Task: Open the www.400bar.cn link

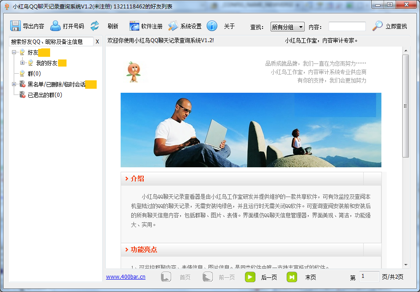Action: click(x=126, y=277)
